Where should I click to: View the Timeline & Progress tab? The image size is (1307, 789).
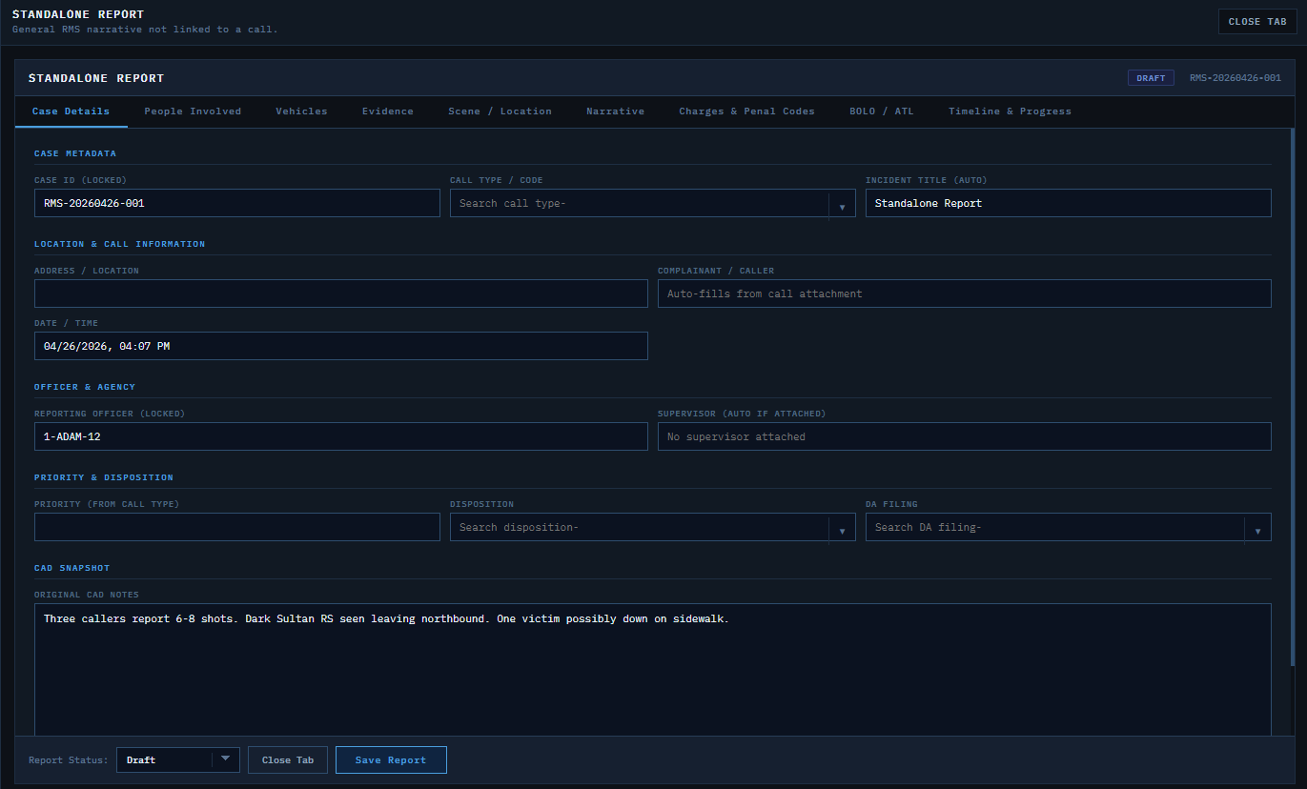pos(1010,111)
